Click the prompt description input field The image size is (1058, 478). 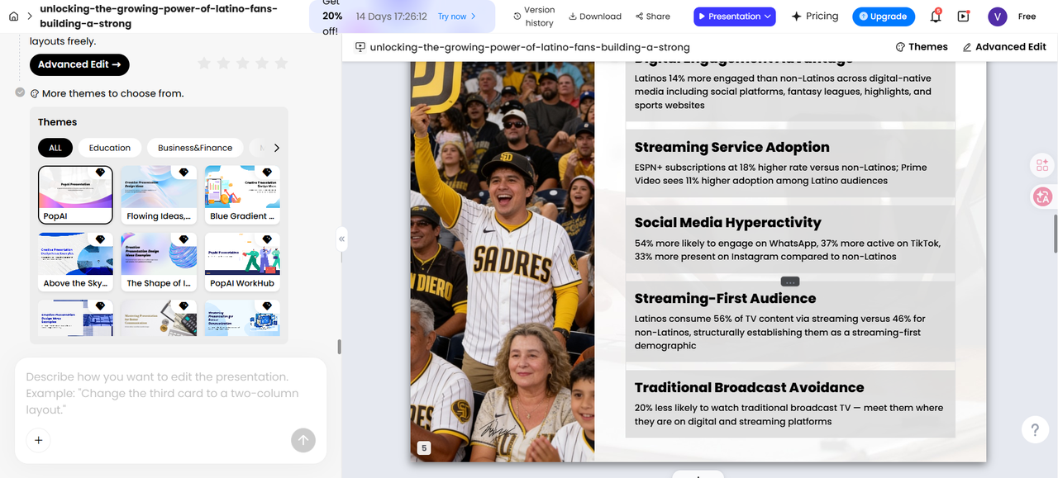(170, 393)
